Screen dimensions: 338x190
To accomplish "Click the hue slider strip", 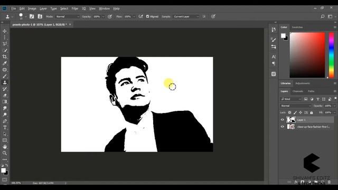I will (x=331, y=55).
